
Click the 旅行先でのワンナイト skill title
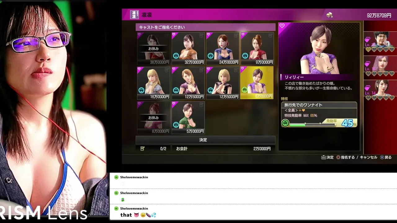coord(303,105)
